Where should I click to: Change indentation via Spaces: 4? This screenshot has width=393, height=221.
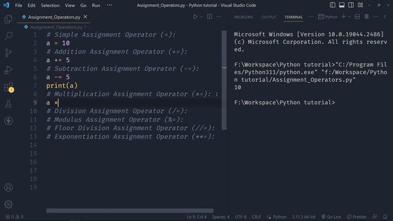point(220,217)
